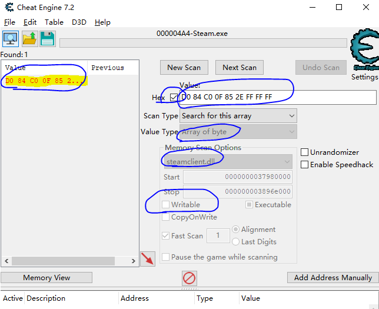
Task: Click the Undo Scan button
Action: pos(321,68)
